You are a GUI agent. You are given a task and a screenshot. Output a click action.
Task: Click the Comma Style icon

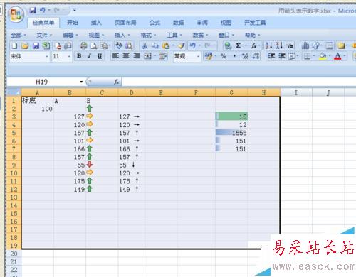[234, 56]
